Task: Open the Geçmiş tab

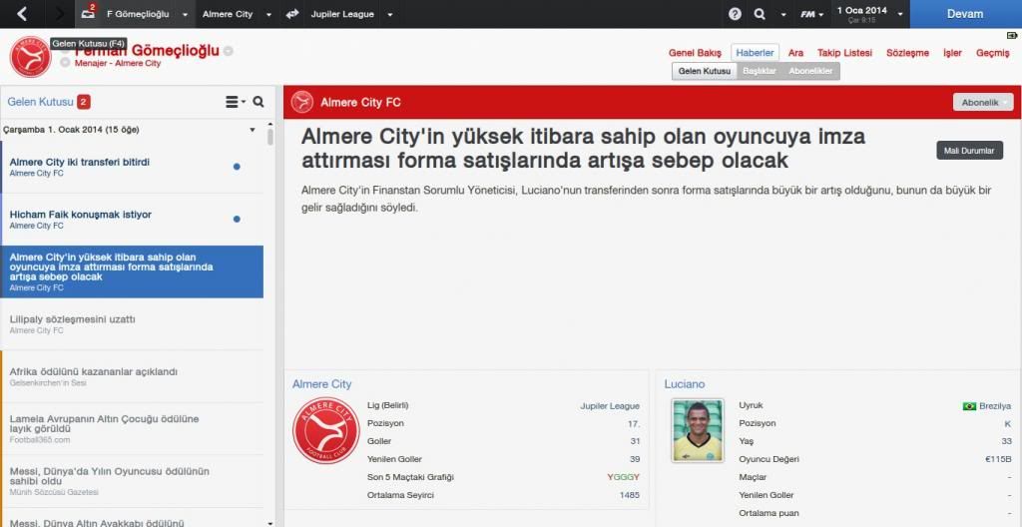Action: point(993,53)
